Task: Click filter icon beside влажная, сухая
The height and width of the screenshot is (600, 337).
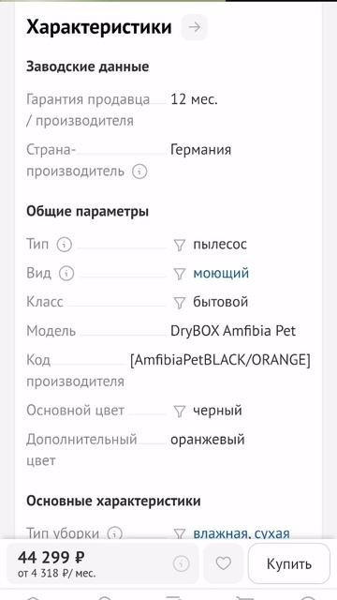Action: tap(179, 533)
